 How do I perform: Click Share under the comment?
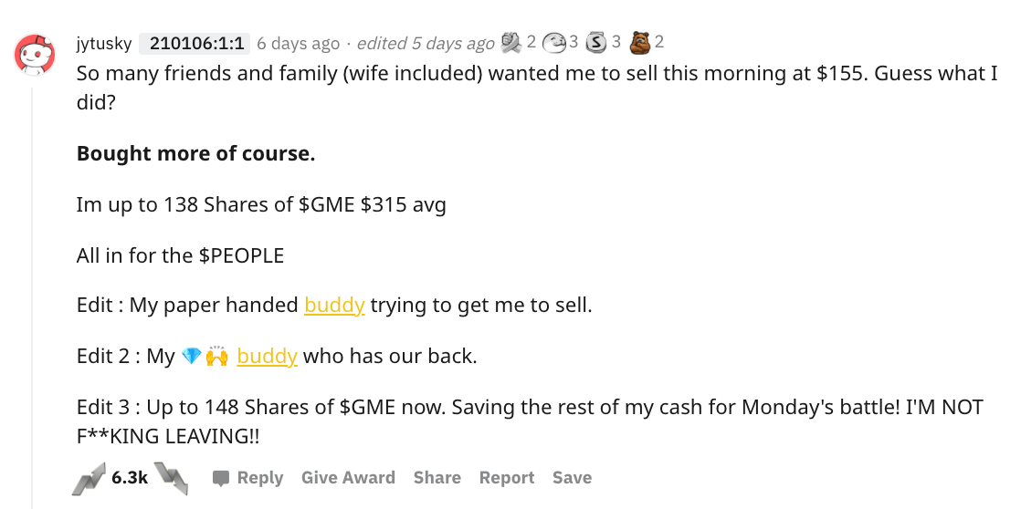[x=437, y=478]
